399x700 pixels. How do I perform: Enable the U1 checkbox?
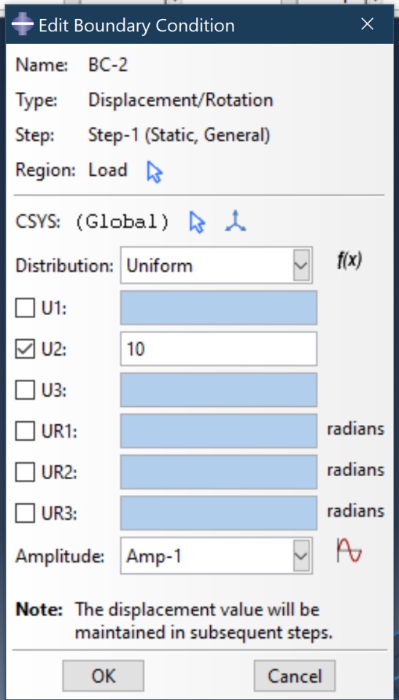pos(25,308)
